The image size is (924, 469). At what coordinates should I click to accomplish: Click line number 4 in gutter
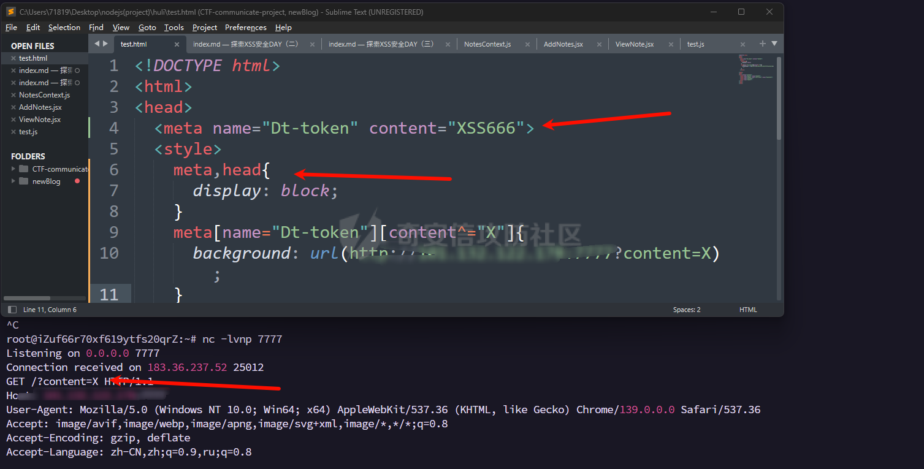click(114, 128)
